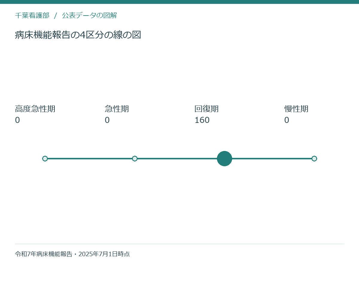This screenshot has height=287, width=359.
Task: Click the 0 value under 高度急性期
Action: click(17, 120)
